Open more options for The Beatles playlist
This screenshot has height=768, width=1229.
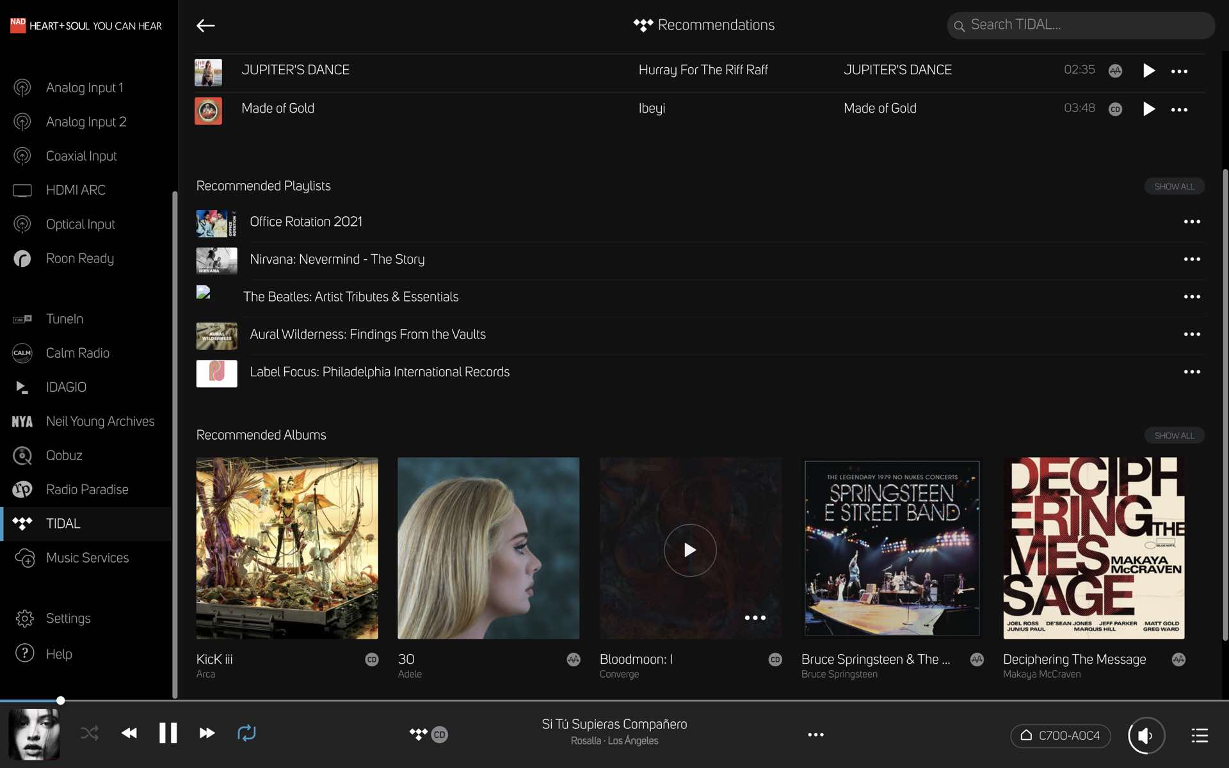point(1192,297)
